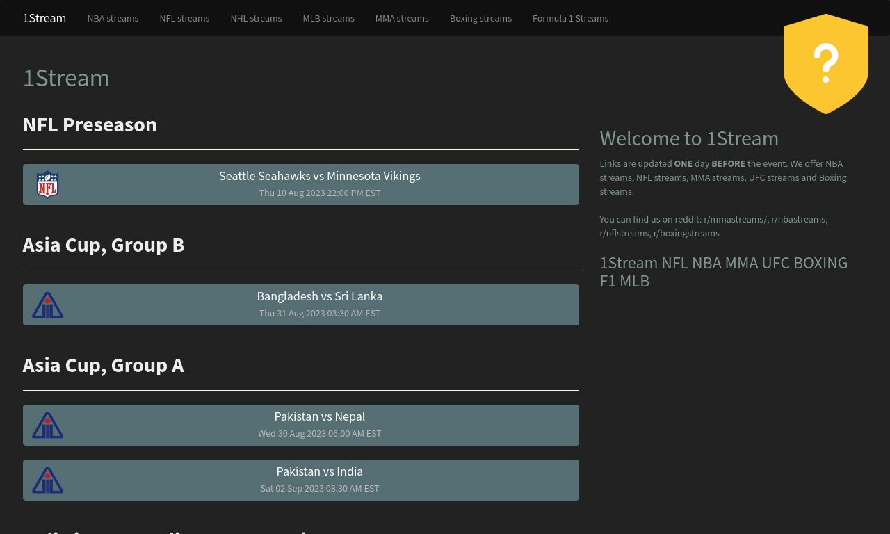Open Pakistan vs Nepal match link
This screenshot has width=890, height=534.
click(301, 425)
